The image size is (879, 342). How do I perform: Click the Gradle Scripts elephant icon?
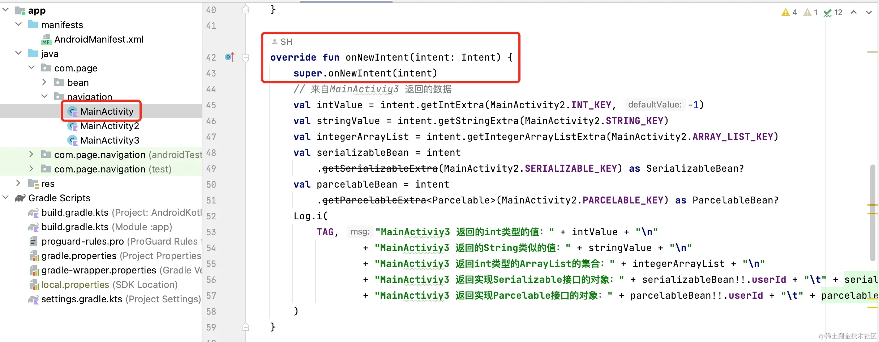coord(20,198)
